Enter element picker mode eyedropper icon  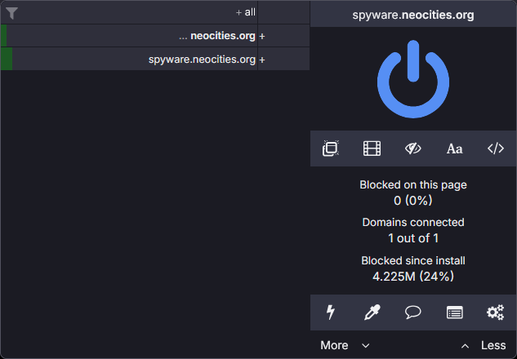coord(372,312)
